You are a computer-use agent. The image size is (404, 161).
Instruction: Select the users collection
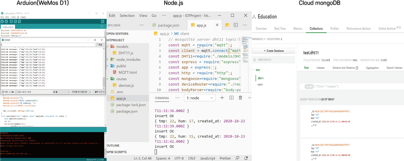point(260,84)
